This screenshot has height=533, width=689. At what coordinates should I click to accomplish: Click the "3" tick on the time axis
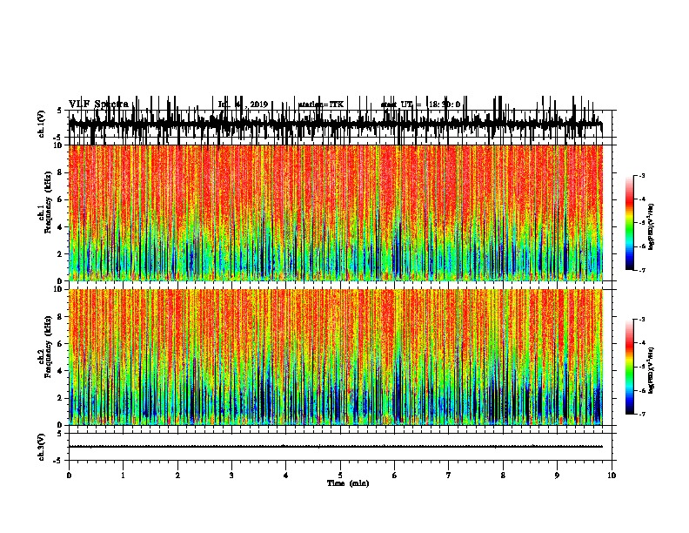(231, 476)
